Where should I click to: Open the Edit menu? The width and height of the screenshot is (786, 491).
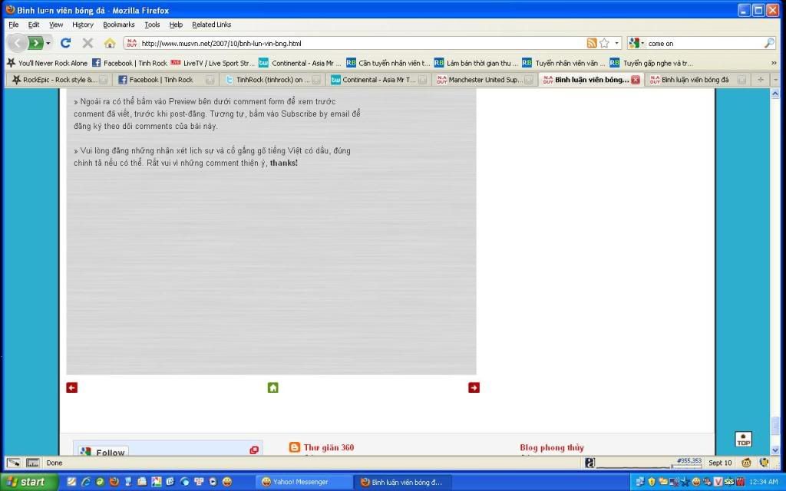tap(34, 25)
